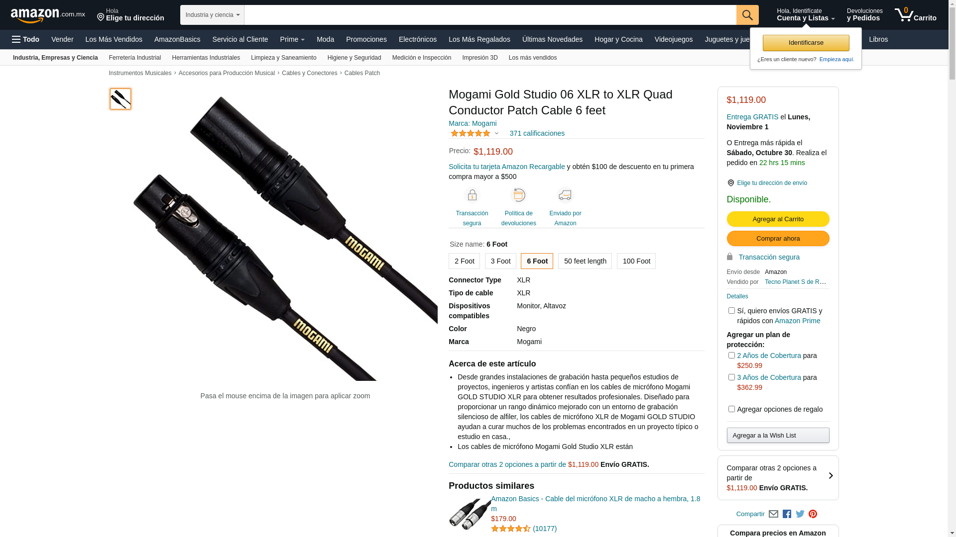956x537 pixels.
Task: Share via the Facebook icon
Action: [x=787, y=514]
